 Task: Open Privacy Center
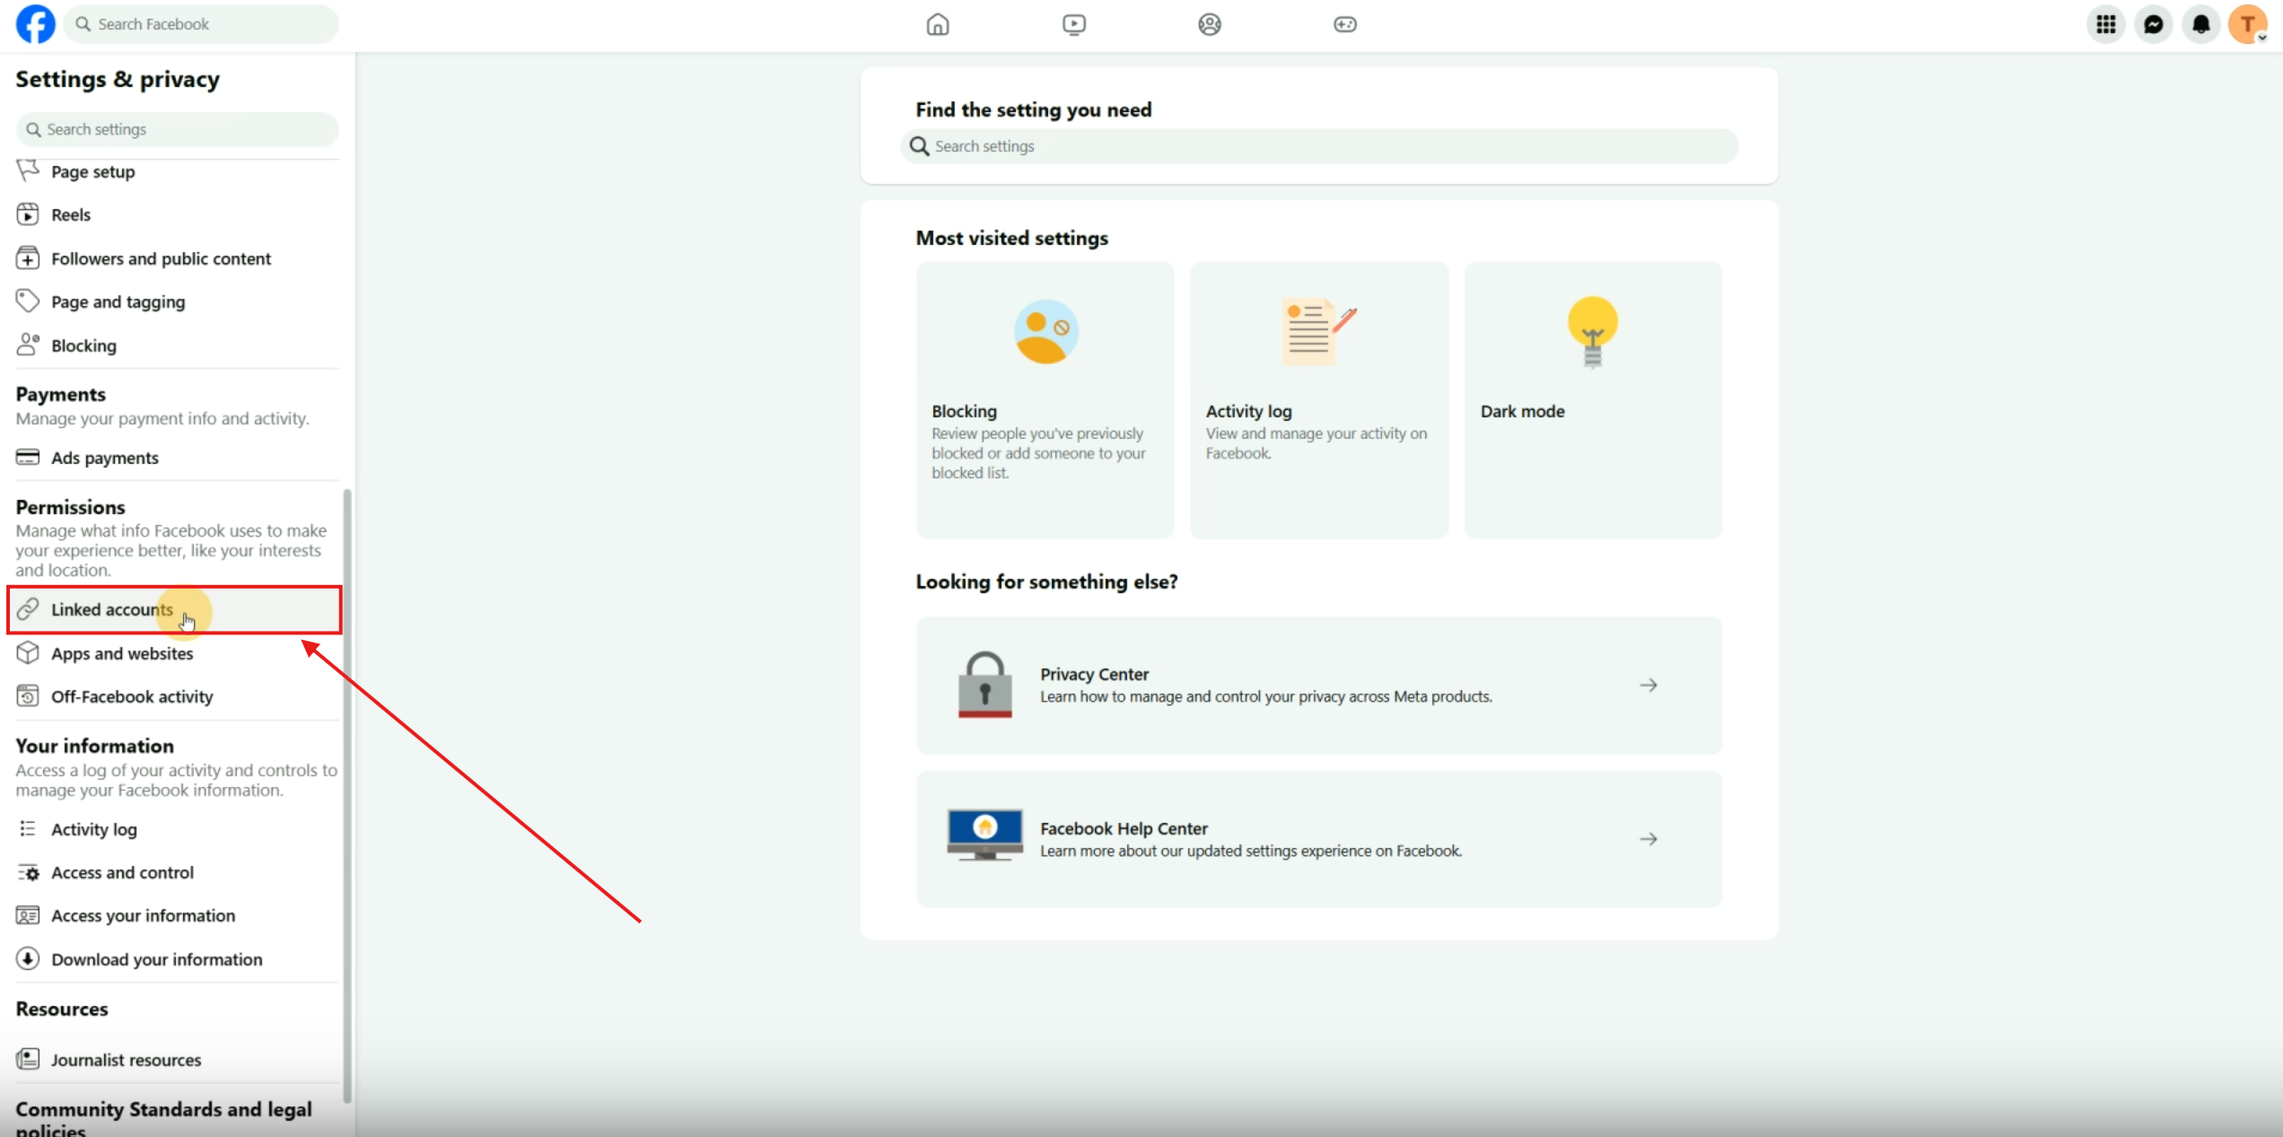(1319, 686)
